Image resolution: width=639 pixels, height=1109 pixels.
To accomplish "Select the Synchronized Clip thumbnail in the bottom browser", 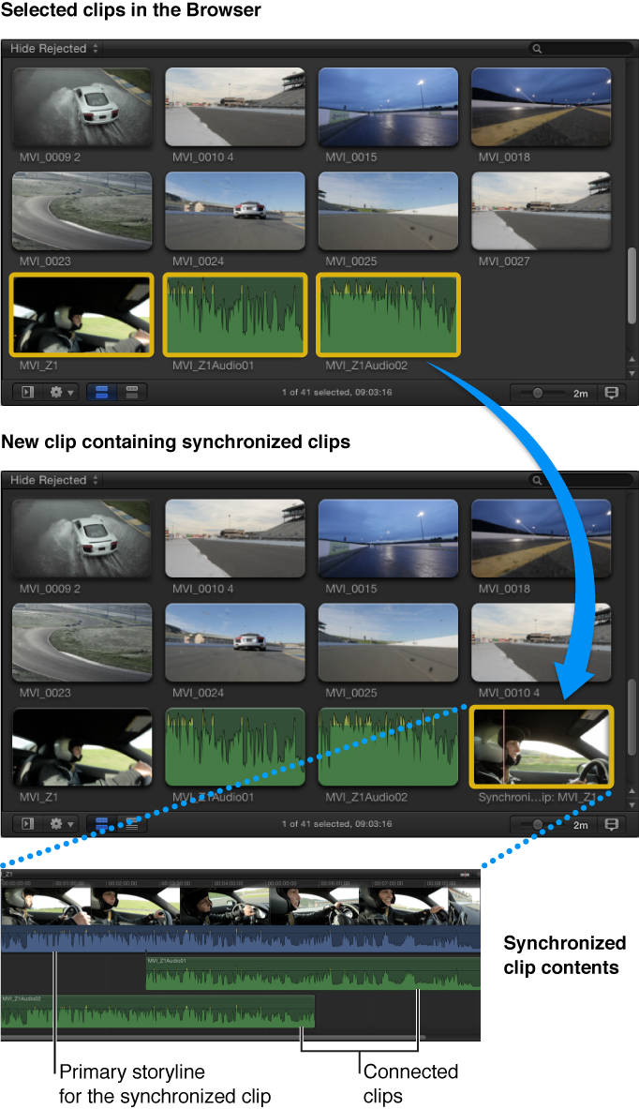I will (x=542, y=747).
